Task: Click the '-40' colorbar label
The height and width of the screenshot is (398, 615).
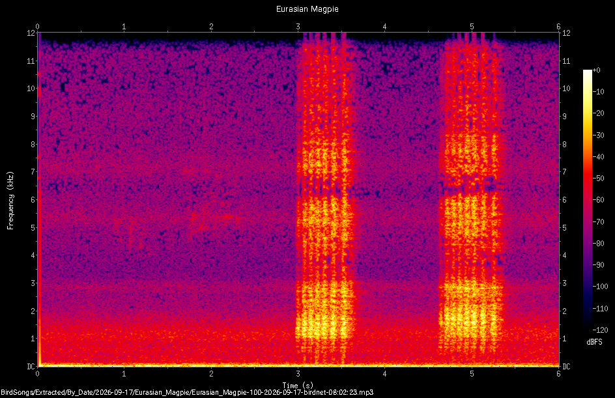Action: 599,157
